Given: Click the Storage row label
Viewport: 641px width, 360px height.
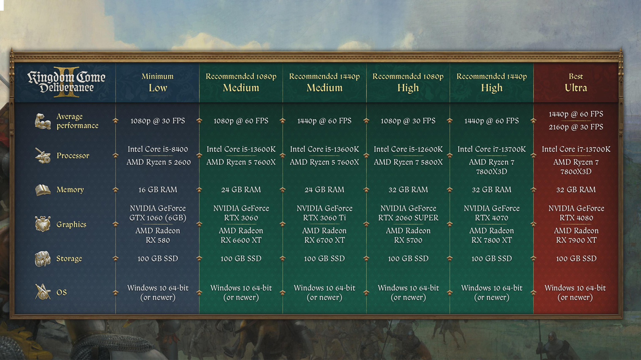Looking at the screenshot, I should (69, 259).
